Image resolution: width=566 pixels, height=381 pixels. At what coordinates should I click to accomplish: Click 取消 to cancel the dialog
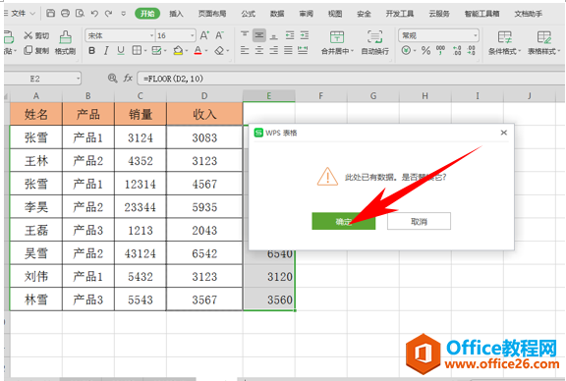point(419,221)
